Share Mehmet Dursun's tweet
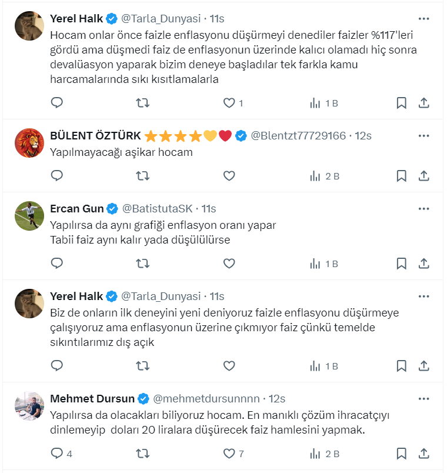The image size is (447, 473). [423, 454]
